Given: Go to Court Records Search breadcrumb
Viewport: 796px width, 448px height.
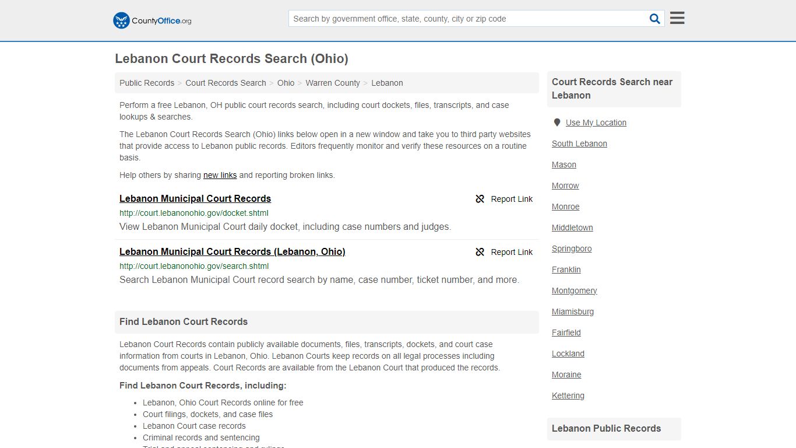Looking at the screenshot, I should point(226,83).
